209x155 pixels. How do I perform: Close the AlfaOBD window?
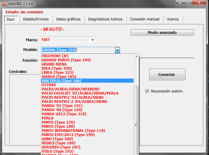click(x=199, y=3)
